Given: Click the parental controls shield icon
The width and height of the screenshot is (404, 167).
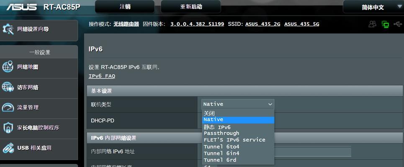Looking at the screenshot, I should (x=8, y=127).
